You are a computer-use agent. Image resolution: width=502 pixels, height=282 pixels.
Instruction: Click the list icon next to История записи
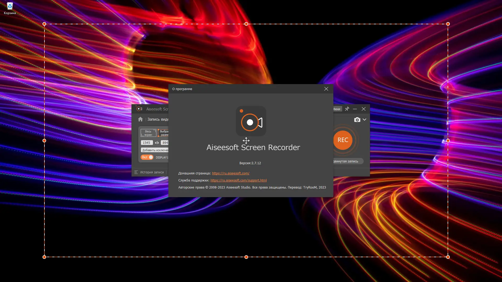[x=136, y=172]
